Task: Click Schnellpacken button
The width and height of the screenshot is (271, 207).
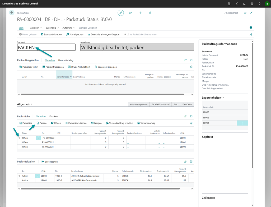Action: (x=75, y=34)
